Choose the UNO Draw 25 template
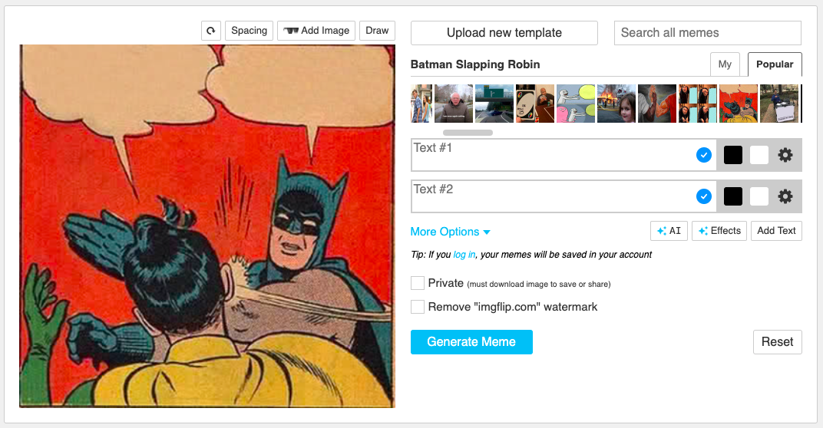Image resolution: width=823 pixels, height=428 pixels. tap(534, 104)
